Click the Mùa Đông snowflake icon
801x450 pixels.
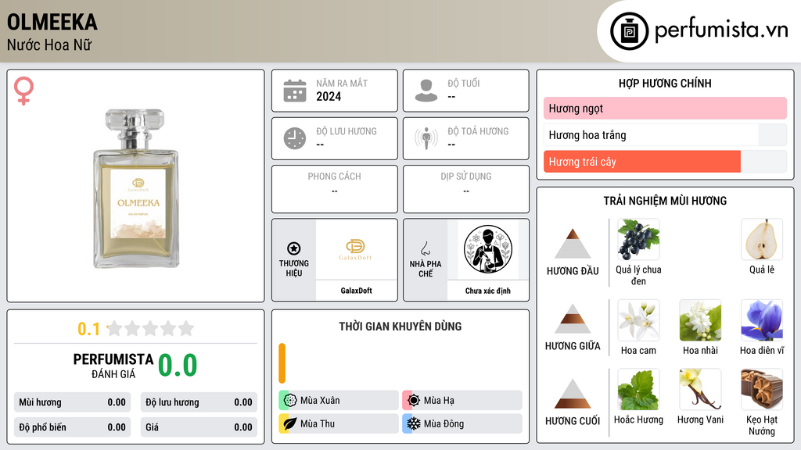414,423
